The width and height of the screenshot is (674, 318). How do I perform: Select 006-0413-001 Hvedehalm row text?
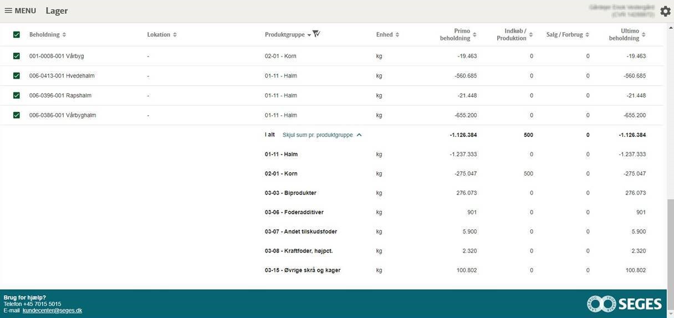click(62, 75)
